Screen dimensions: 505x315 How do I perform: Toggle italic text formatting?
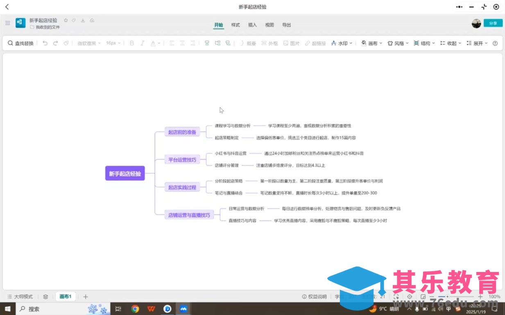(143, 43)
